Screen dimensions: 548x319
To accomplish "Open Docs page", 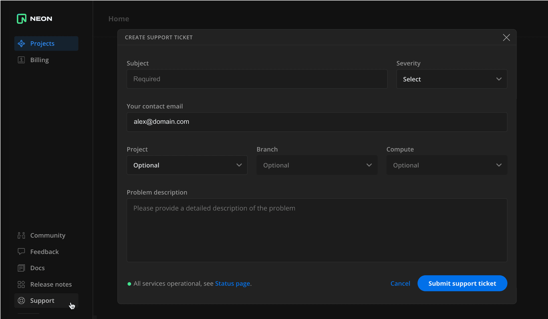I will [x=37, y=268].
